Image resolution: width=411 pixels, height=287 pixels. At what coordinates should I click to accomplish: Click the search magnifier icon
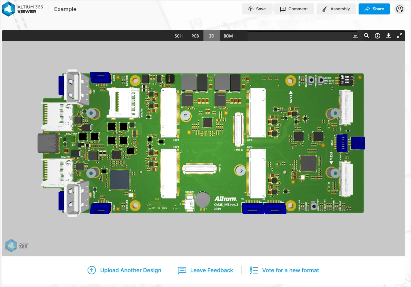pyautogui.click(x=367, y=36)
